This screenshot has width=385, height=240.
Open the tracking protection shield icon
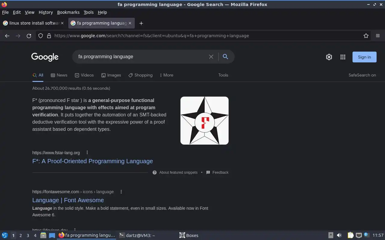click(41, 36)
